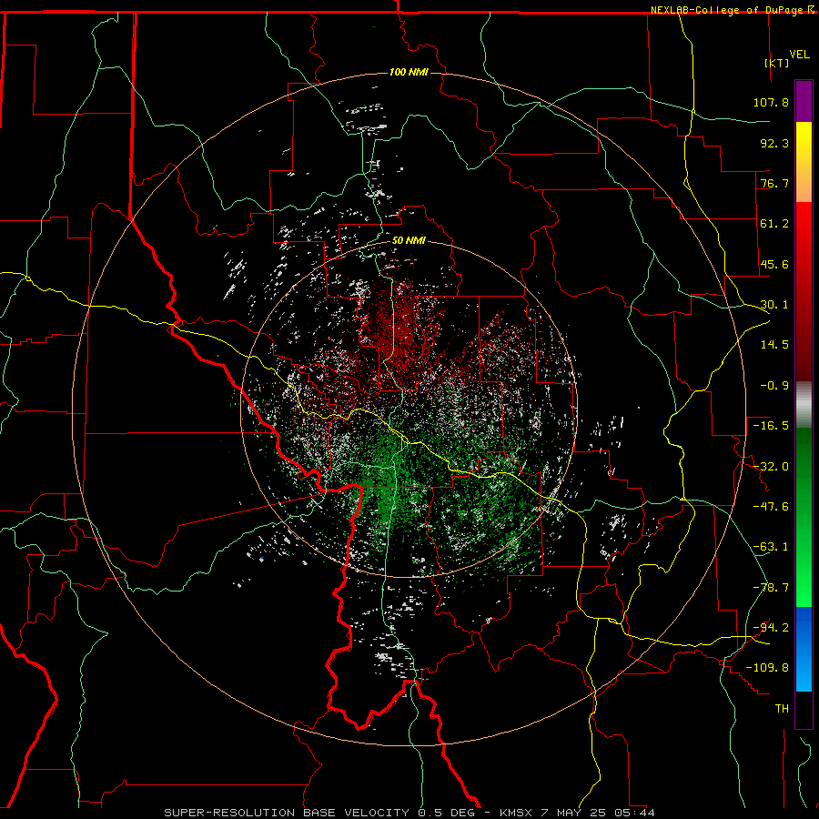Pick the gray near-zero segment of color bar
This screenshot has width=819, height=819.
[804, 405]
